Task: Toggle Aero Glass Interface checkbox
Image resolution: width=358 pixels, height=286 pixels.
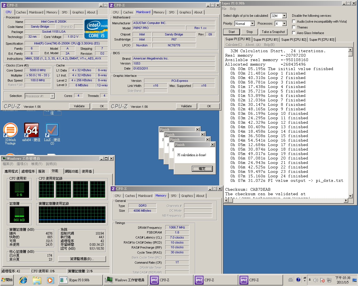Action: (x=294, y=33)
